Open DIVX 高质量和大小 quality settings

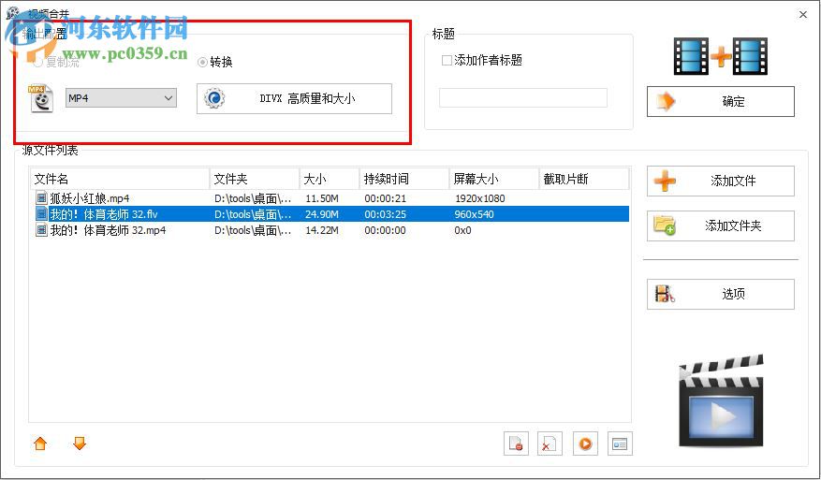click(x=294, y=98)
